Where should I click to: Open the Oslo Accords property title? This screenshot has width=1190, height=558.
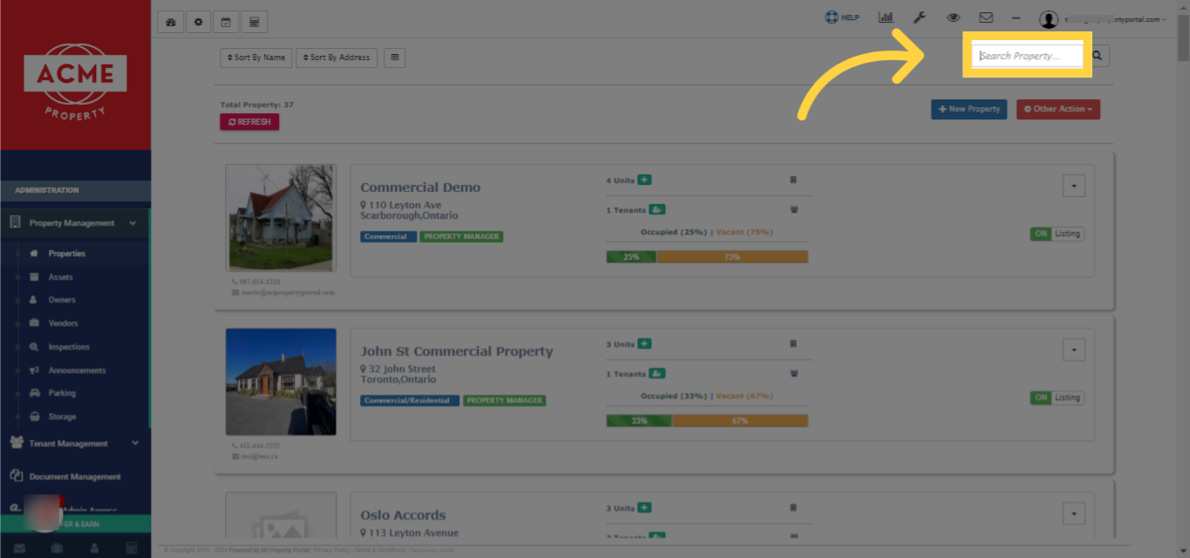[403, 515]
